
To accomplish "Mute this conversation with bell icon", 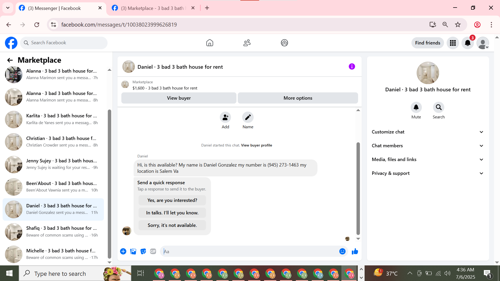I will 416,107.
